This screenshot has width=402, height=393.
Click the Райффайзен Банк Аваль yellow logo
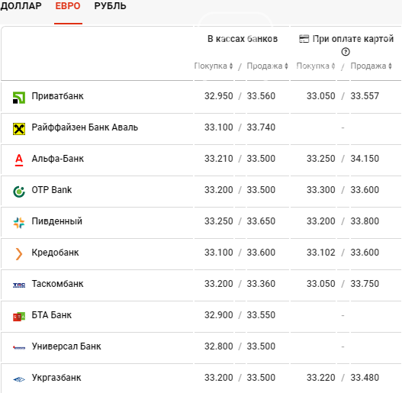coord(19,129)
